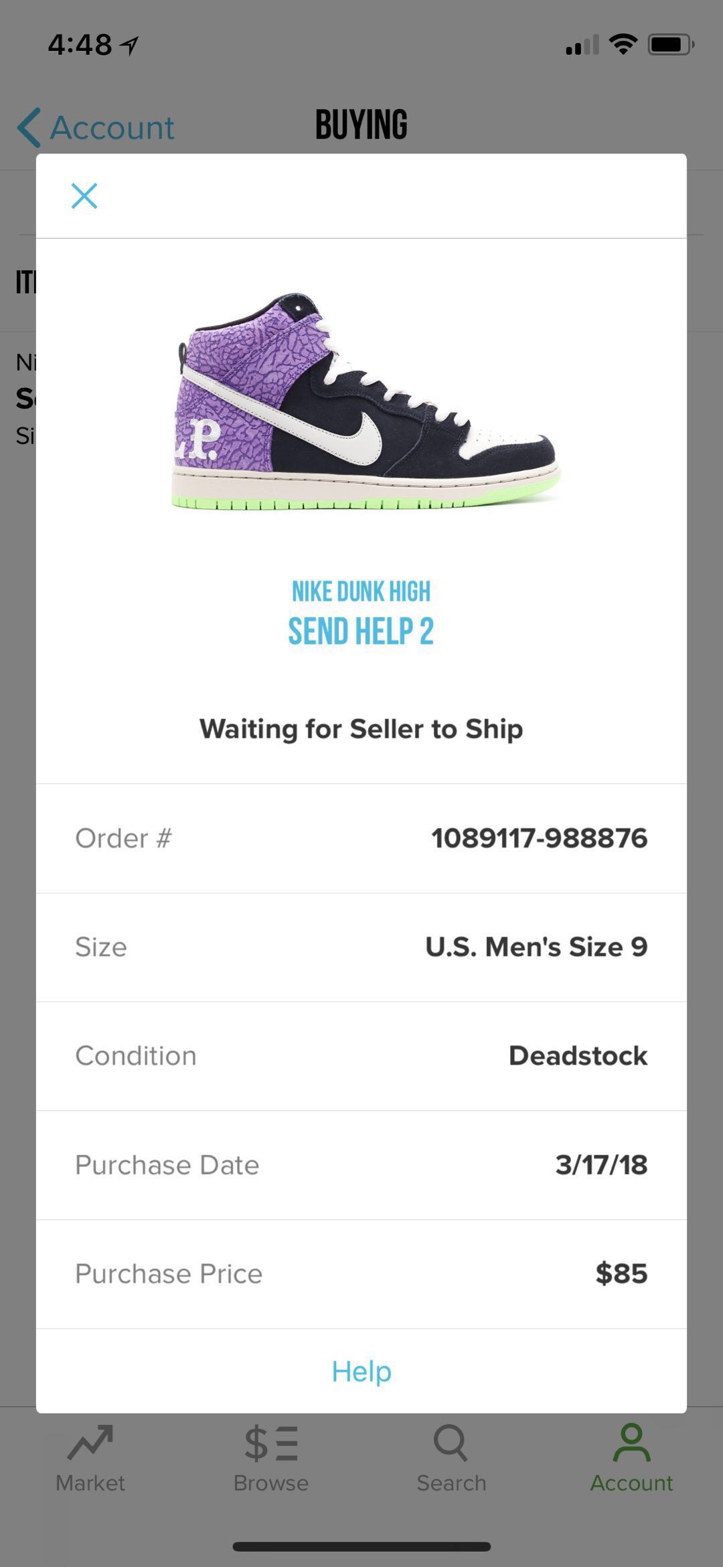Tap the Market trend-line icon
Screen dimensions: 723x1567
tap(90, 1442)
